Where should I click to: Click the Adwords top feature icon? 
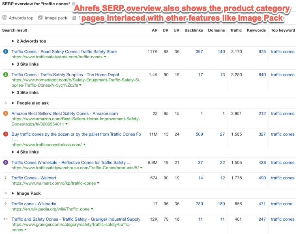(x=4, y=18)
